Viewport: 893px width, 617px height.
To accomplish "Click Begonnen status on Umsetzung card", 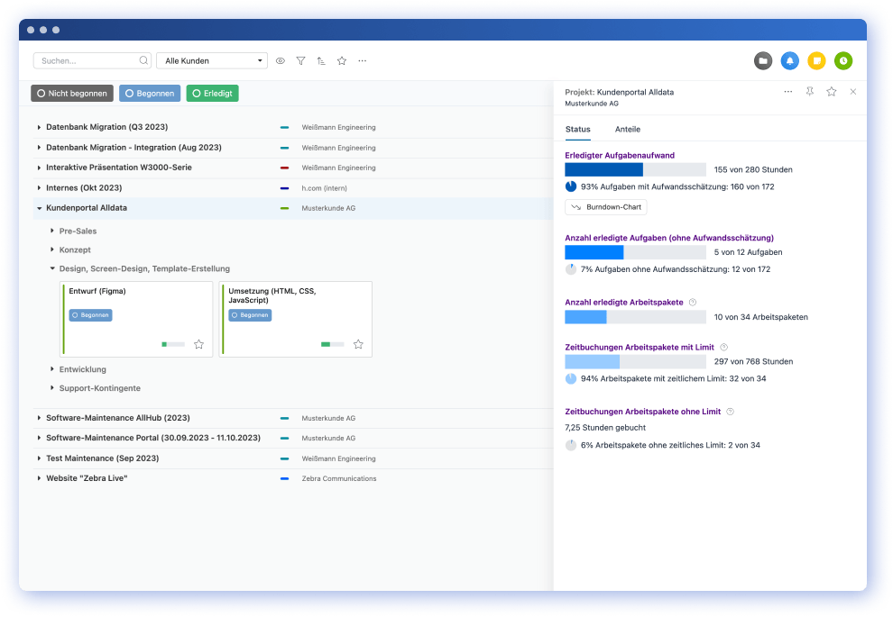I will tap(250, 315).
